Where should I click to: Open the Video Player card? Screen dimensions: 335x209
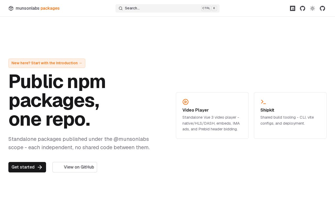(x=212, y=115)
